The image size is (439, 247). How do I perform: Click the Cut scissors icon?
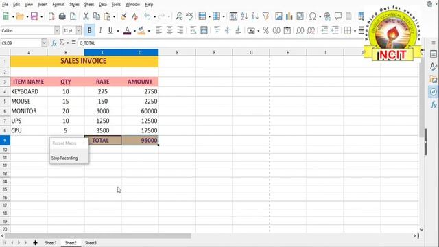point(86,16)
